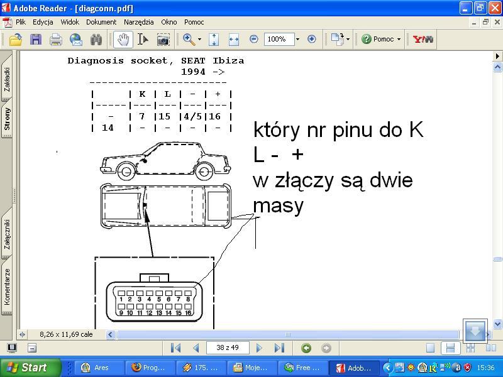Open the Dokument menu

pos(101,22)
